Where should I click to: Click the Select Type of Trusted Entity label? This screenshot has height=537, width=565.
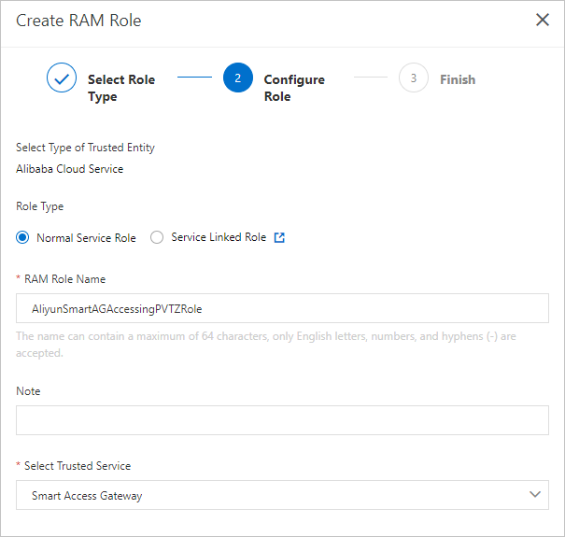click(x=85, y=148)
